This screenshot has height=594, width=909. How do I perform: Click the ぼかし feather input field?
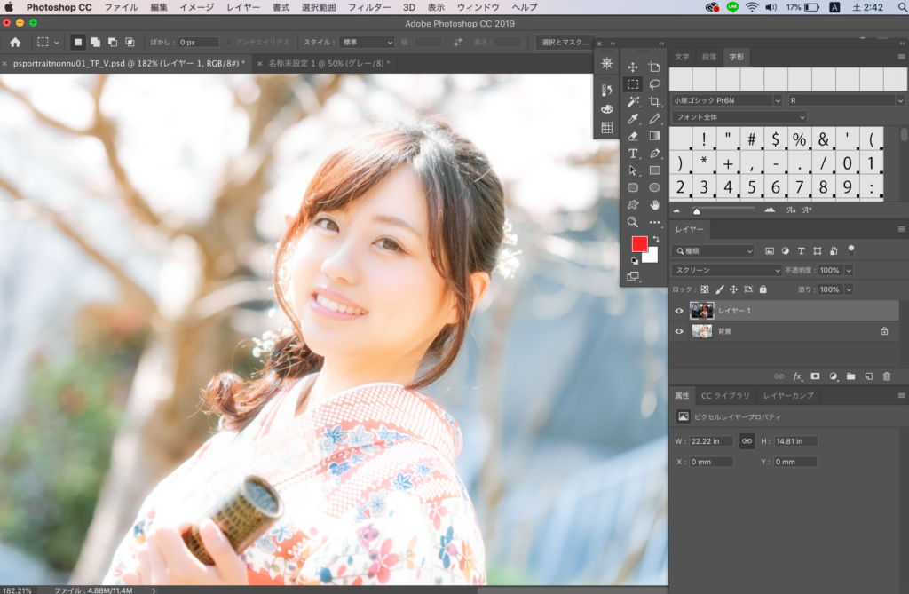(199, 42)
